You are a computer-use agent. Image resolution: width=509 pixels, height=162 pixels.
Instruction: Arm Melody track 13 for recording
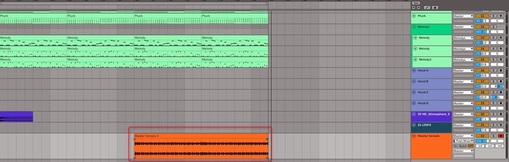(501, 38)
